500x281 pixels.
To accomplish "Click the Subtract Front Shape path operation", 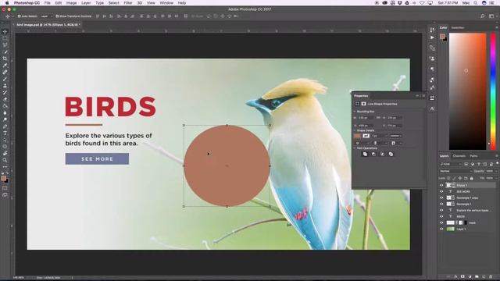I will pyautogui.click(x=373, y=155).
